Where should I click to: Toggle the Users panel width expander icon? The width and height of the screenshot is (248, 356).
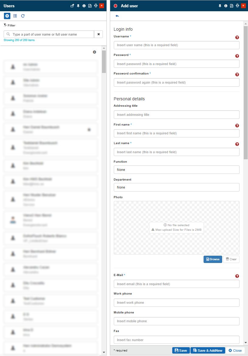pos(96,5)
